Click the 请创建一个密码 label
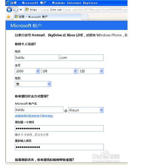 point(24,122)
